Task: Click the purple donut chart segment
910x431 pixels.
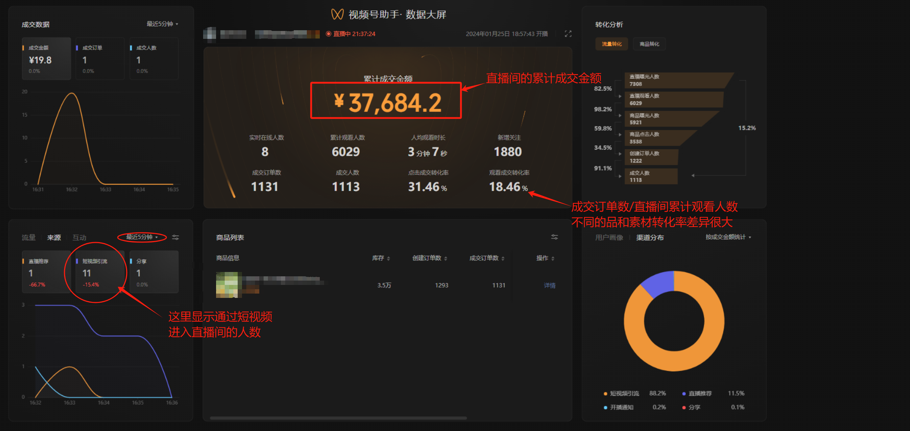Action: (x=659, y=284)
